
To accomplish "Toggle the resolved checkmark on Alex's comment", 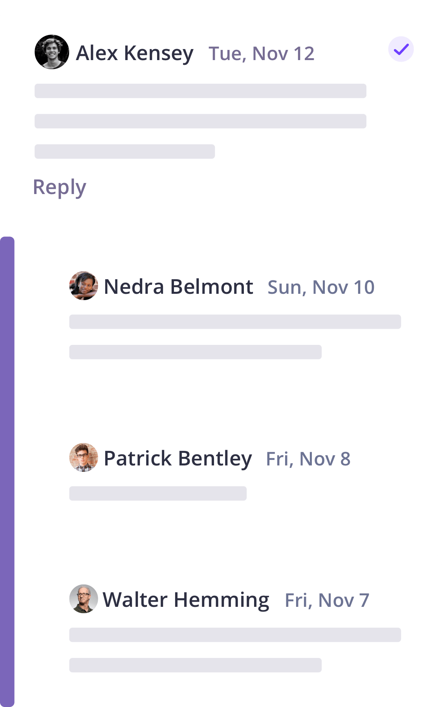I will 401,49.
